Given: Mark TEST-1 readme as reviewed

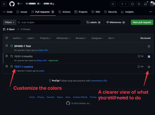Looking at the screenshot, I should pos(149,67).
